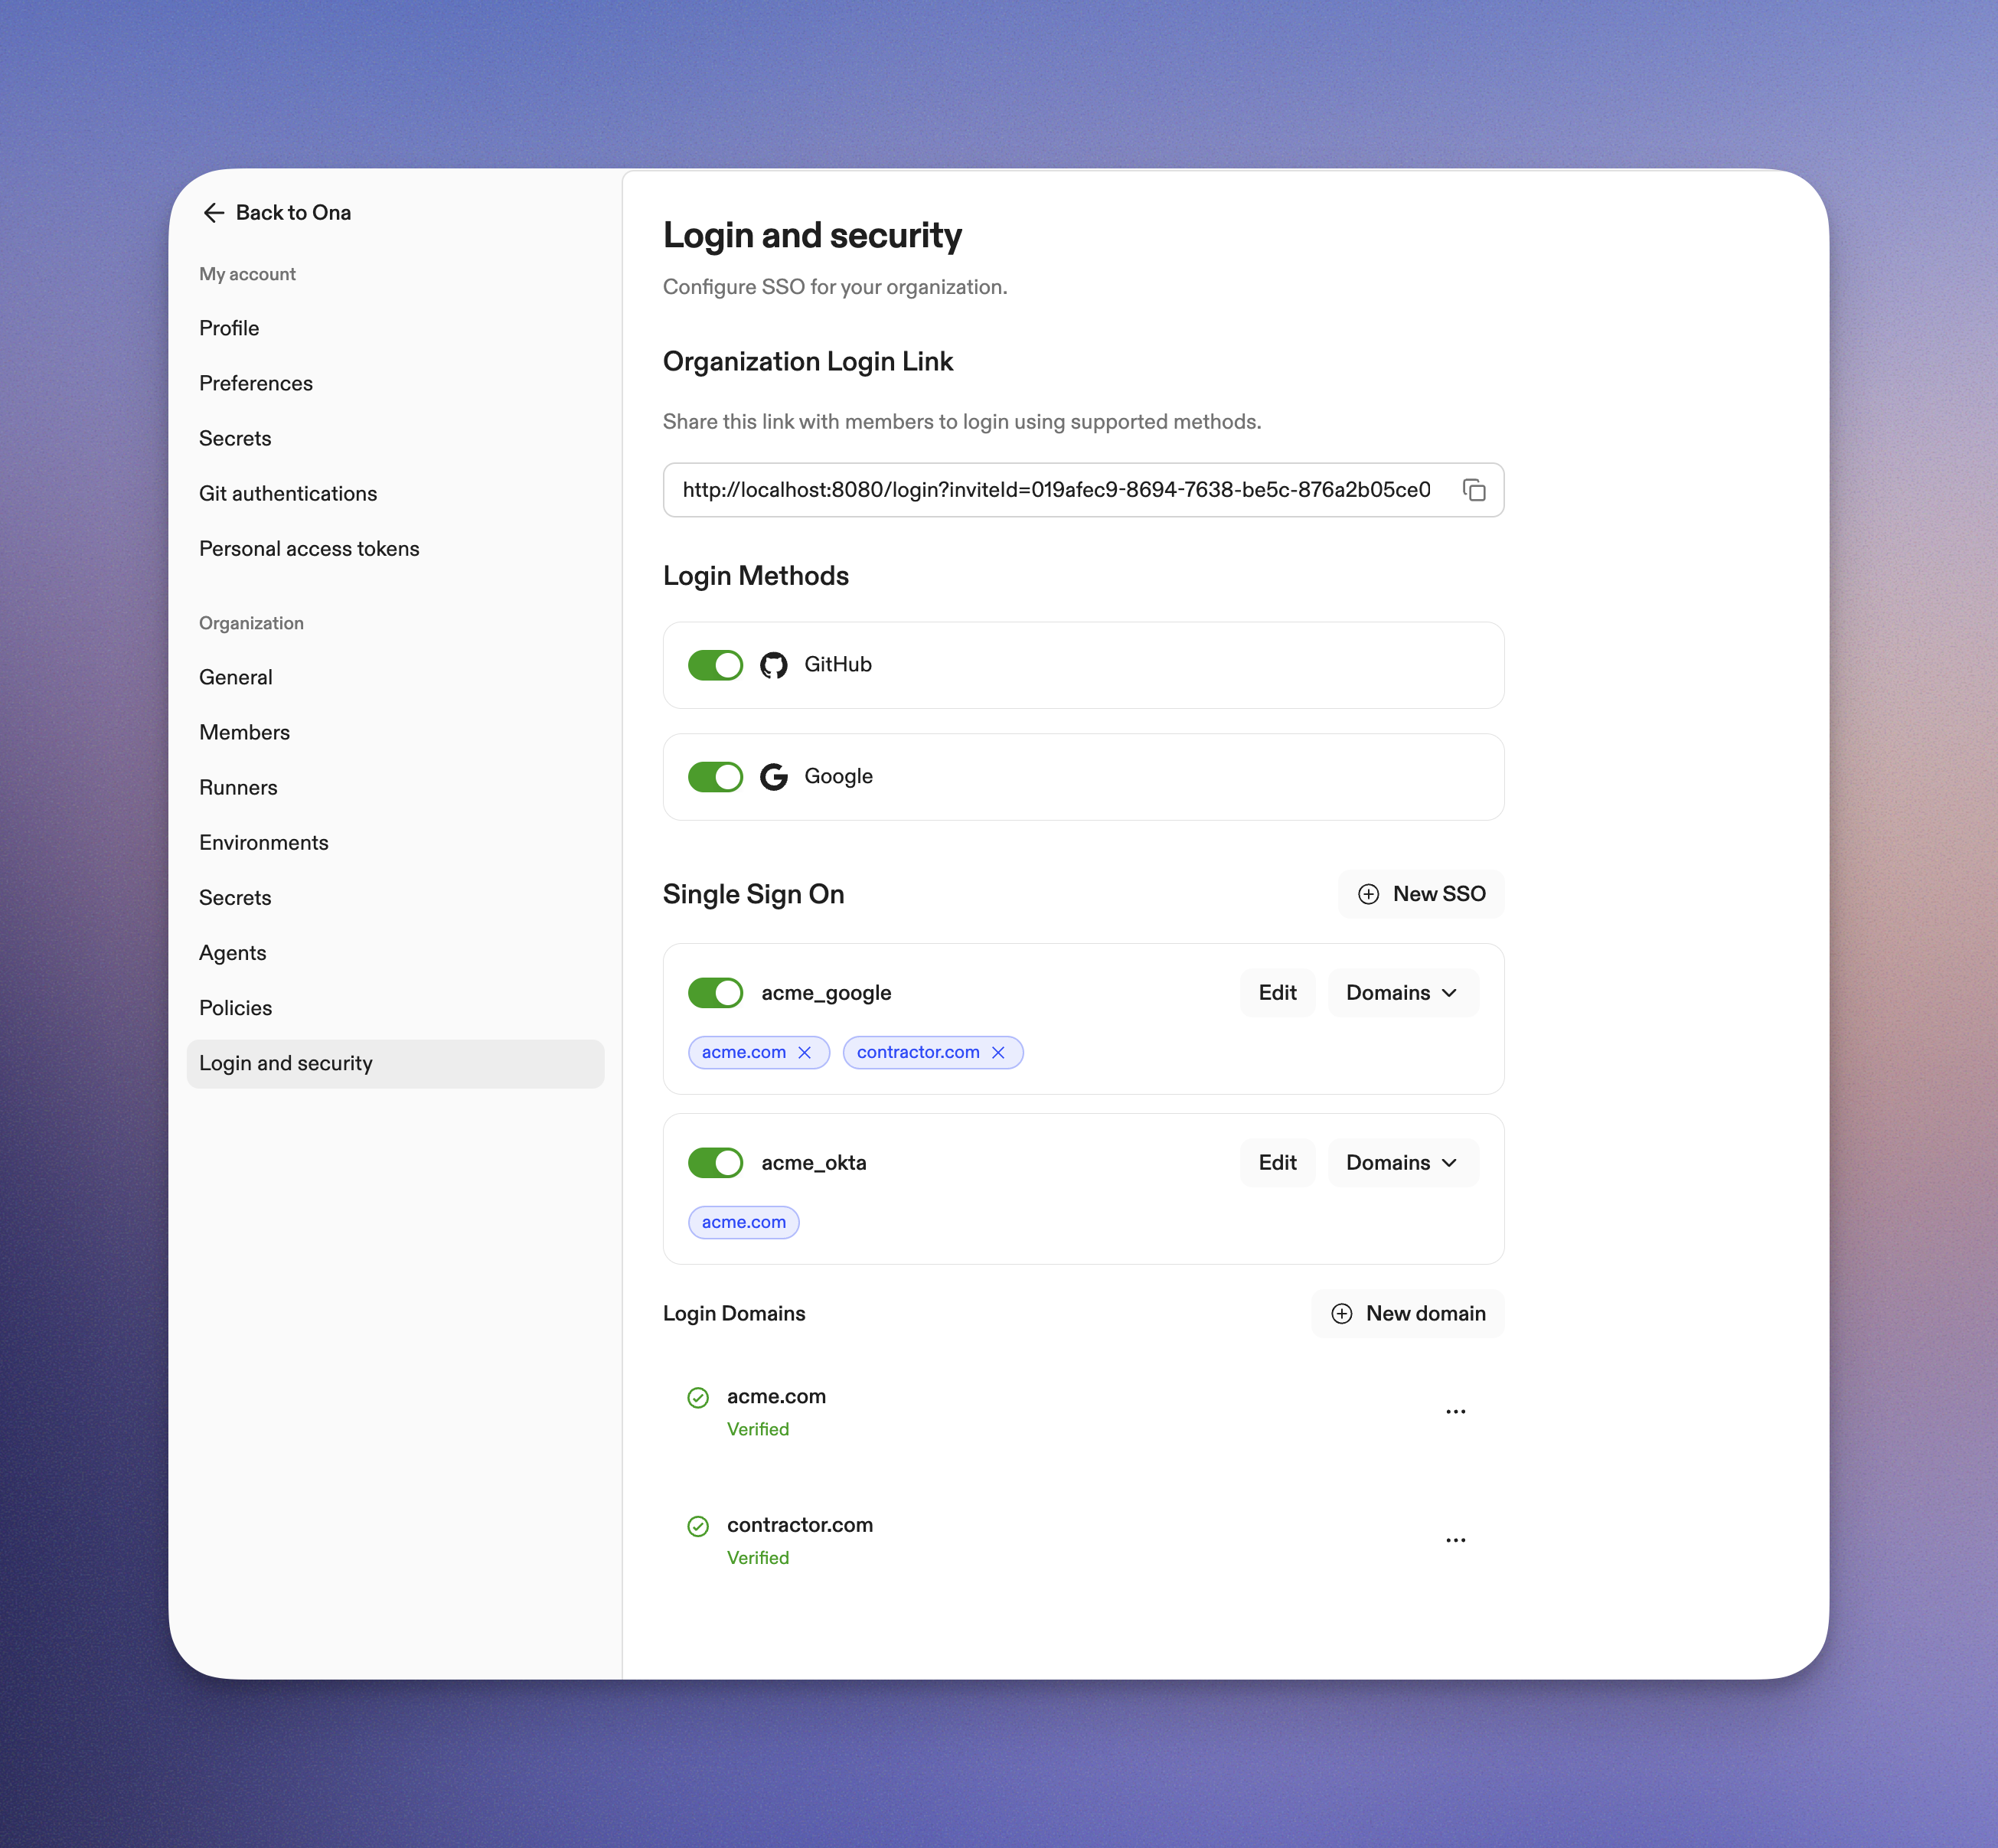Add a New SSO configuration
The height and width of the screenshot is (1848, 1998).
click(x=1421, y=894)
